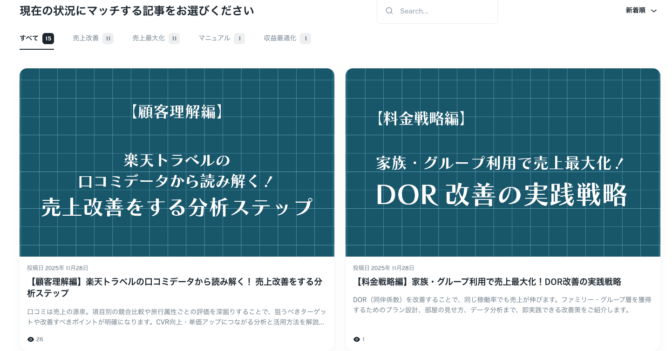Screen dimensions: 672x351
Task: Click the eye icon on the DOR改善 article
Action: pos(357,339)
